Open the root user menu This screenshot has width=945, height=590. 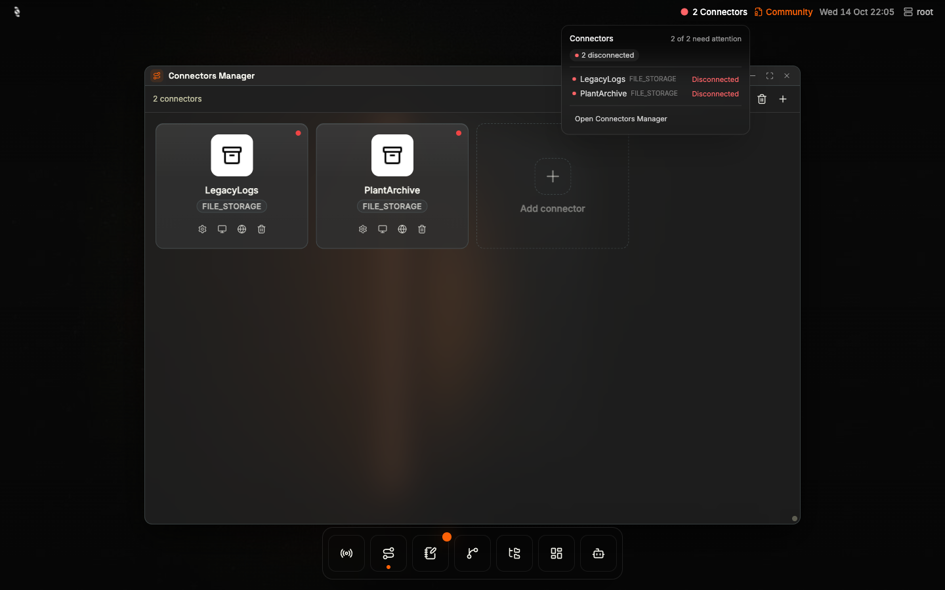[x=918, y=12]
